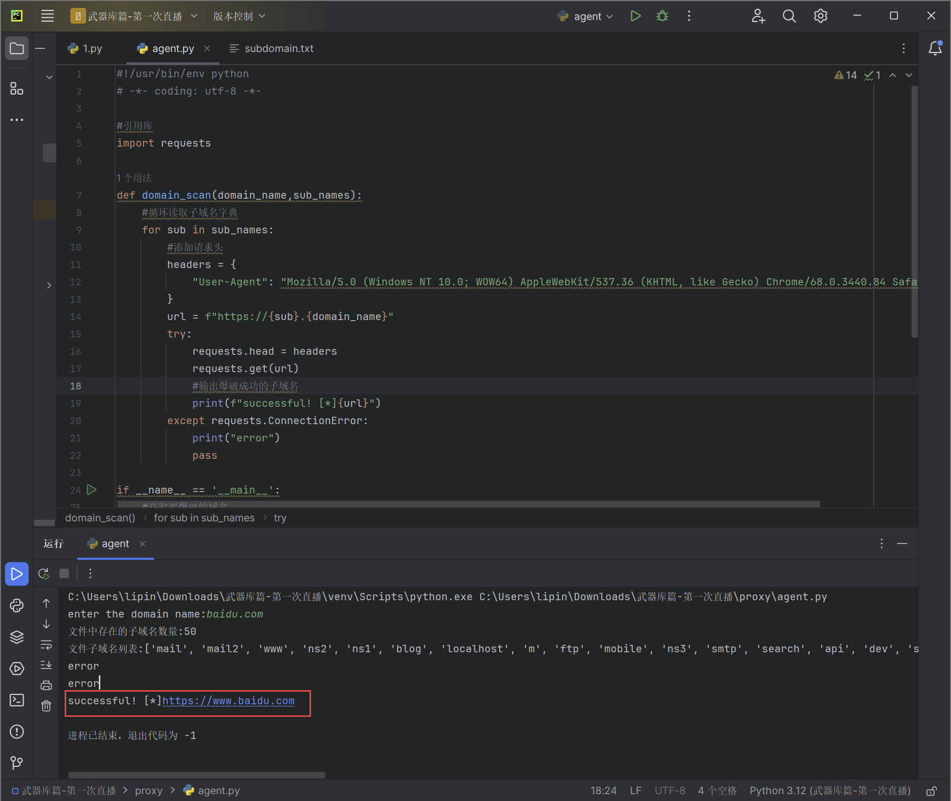Open the main hamburger menu
Viewport: 951px width, 801px height.
point(47,16)
